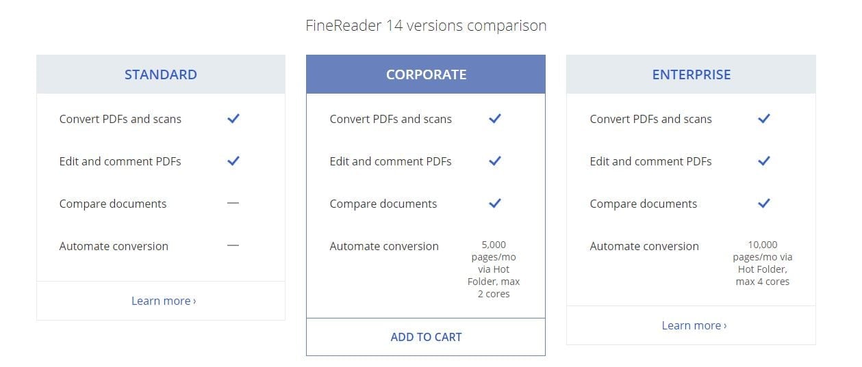862x367 pixels.
Task: Click Enterprise's Compare documents checkmark
Action: point(764,204)
